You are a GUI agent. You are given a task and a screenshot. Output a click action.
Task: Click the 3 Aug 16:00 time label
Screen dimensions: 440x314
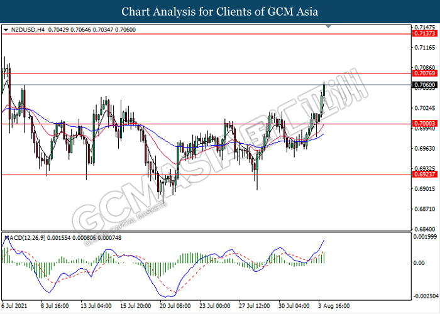coord(334,306)
